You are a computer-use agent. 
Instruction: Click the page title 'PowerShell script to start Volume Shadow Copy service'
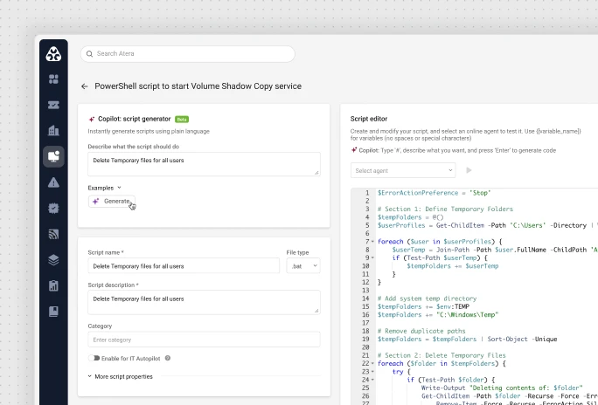198,86
